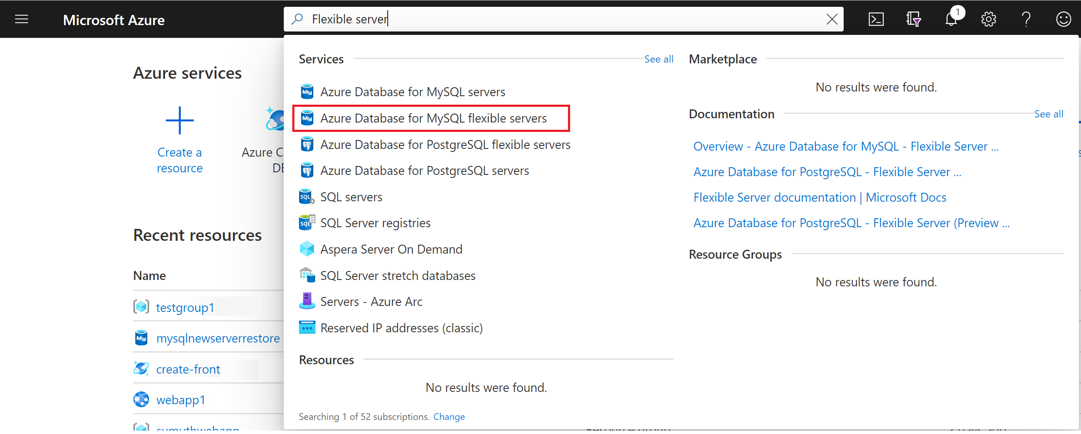
Task: Open the hamburger portal menu
Action: (x=21, y=19)
